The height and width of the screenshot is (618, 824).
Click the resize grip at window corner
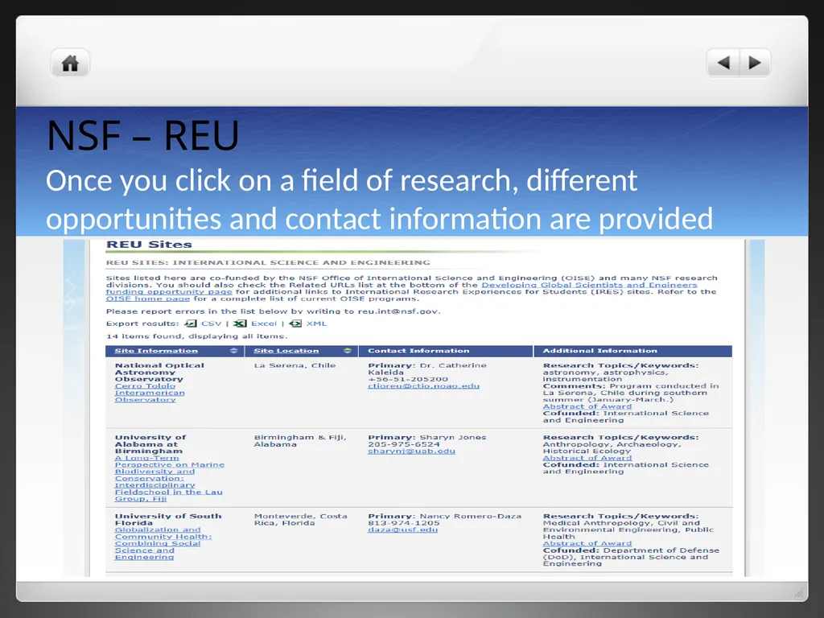tap(799, 593)
